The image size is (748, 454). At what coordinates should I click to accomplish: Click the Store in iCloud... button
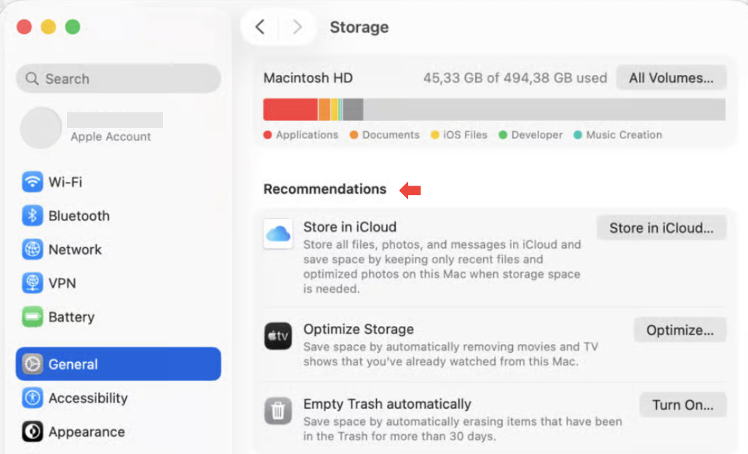661,228
